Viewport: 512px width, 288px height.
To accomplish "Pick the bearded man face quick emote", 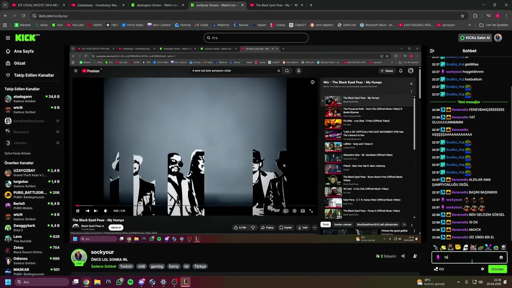I will point(451,248).
